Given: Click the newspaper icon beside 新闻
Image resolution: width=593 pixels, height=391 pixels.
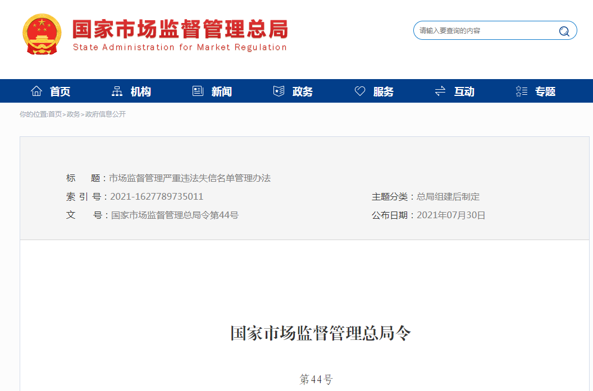Looking at the screenshot, I should [198, 91].
